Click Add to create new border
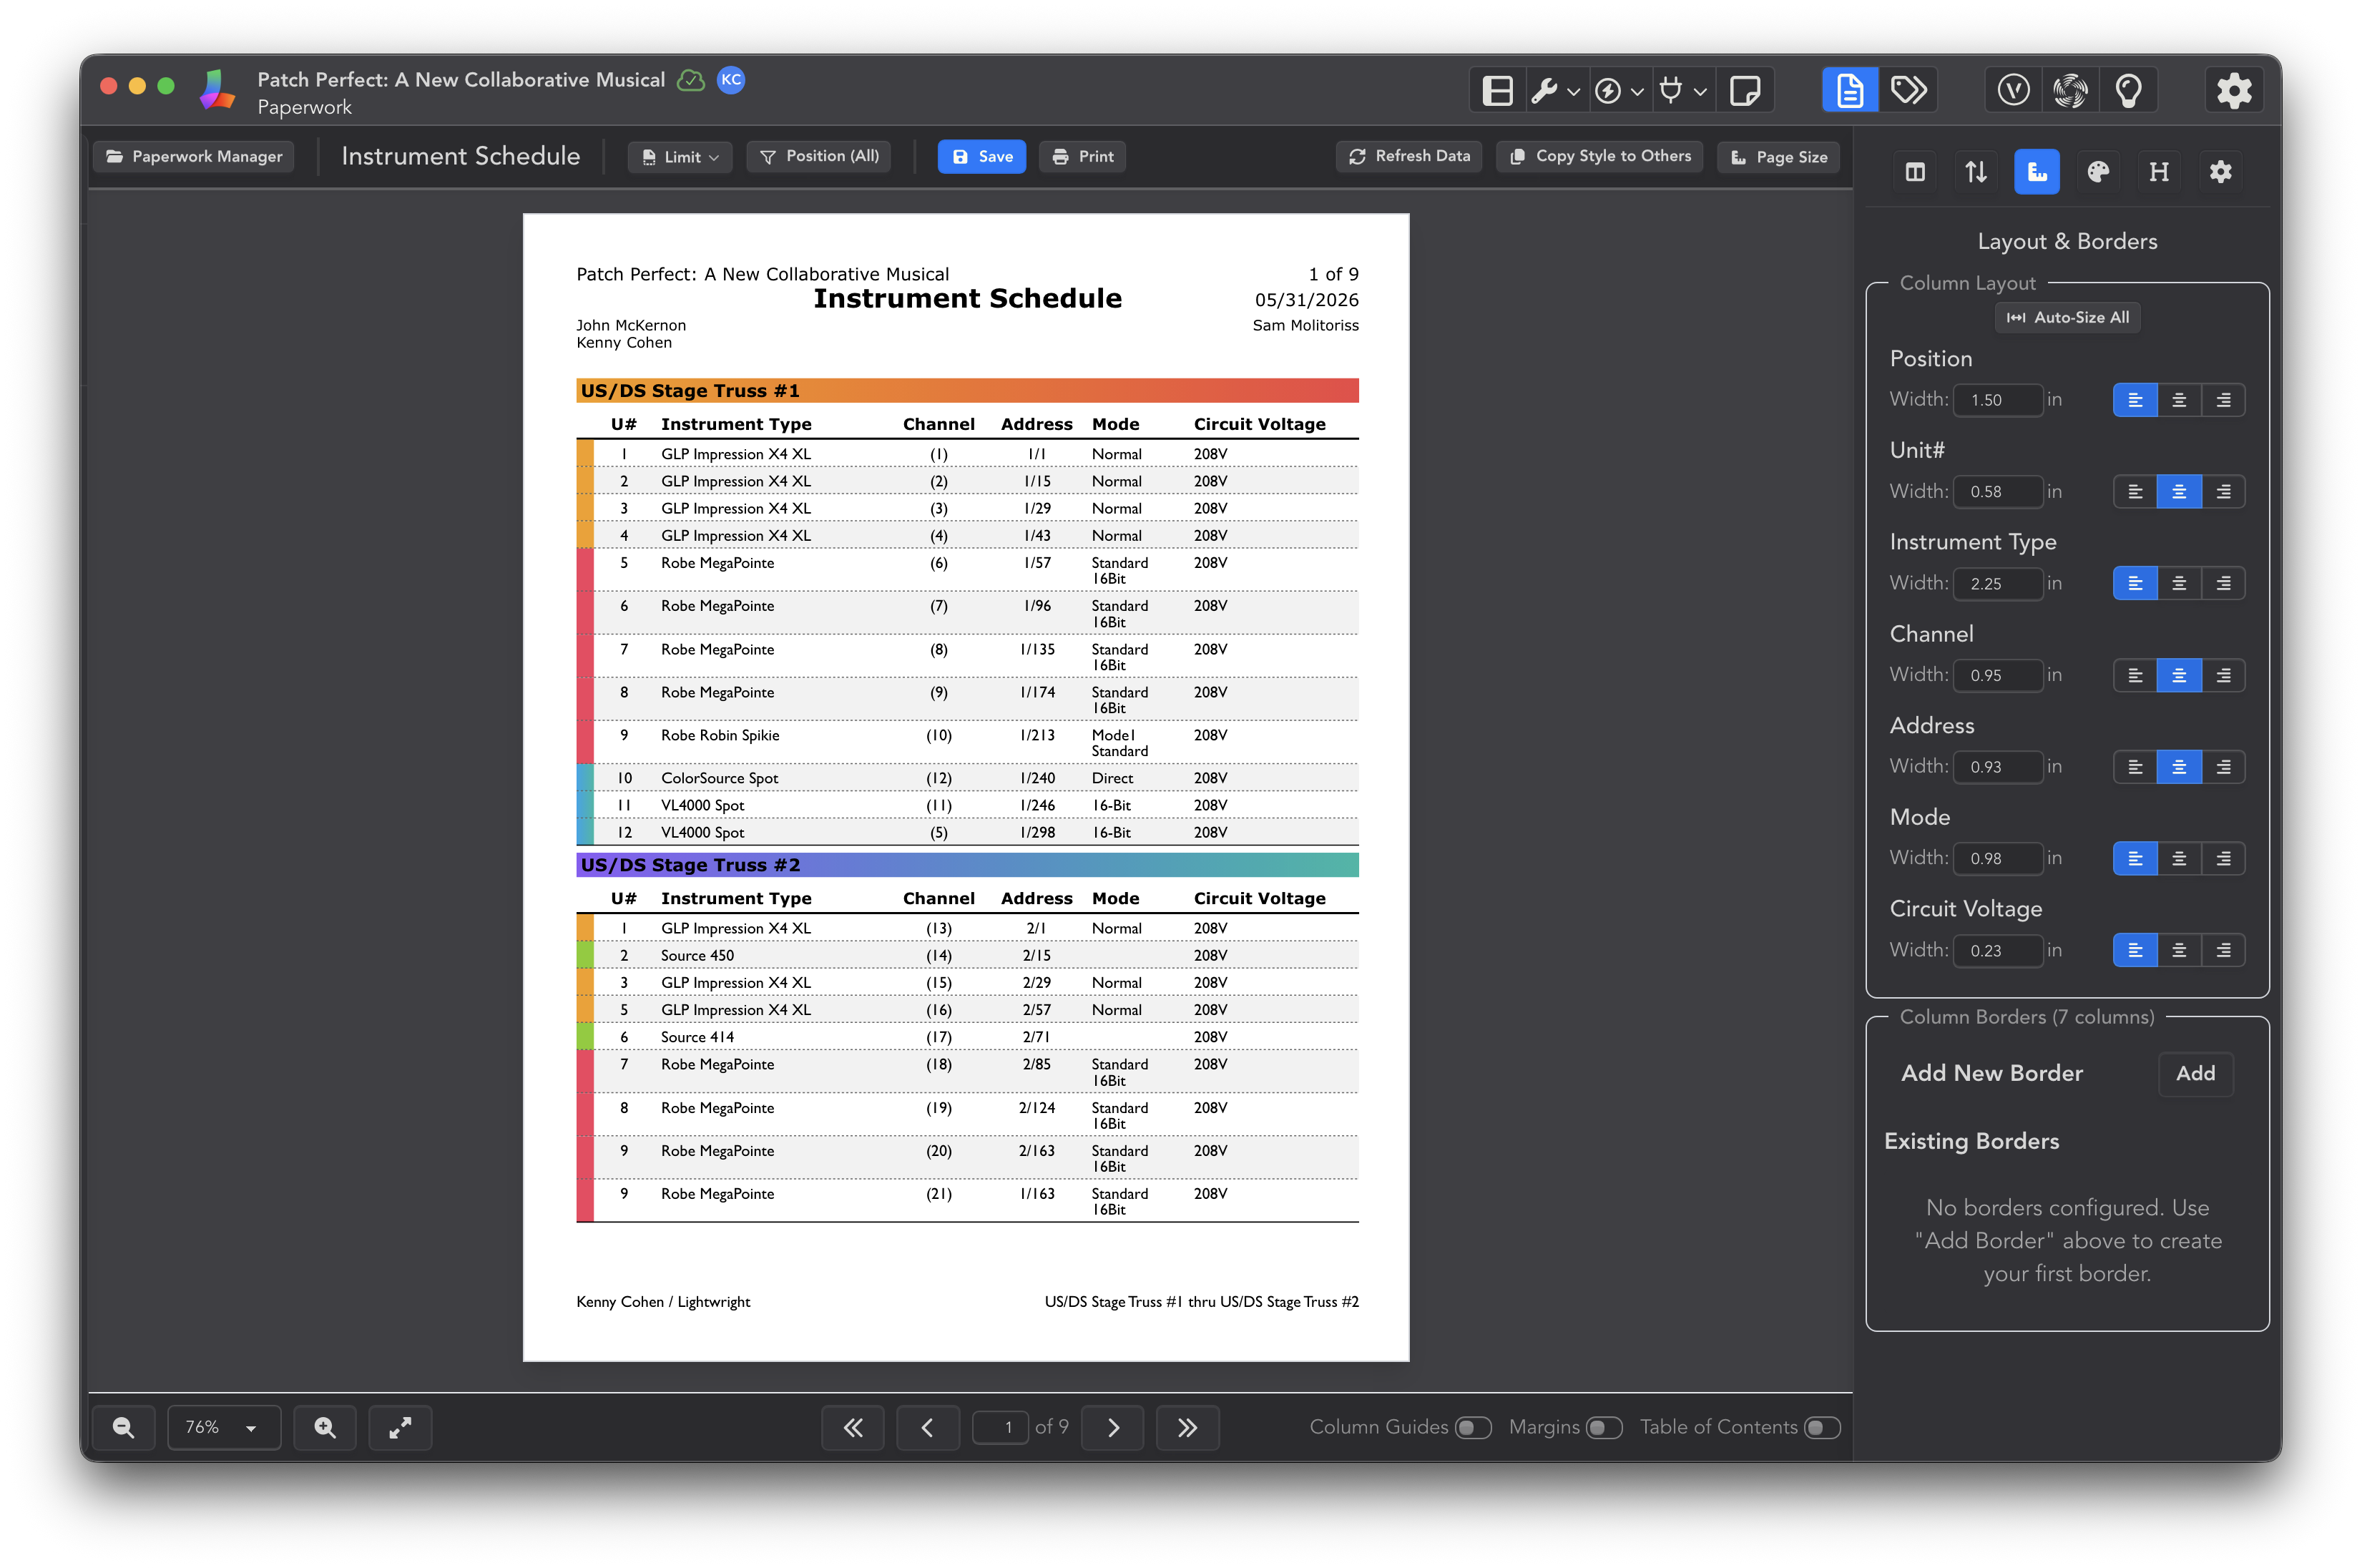 click(x=2195, y=1073)
